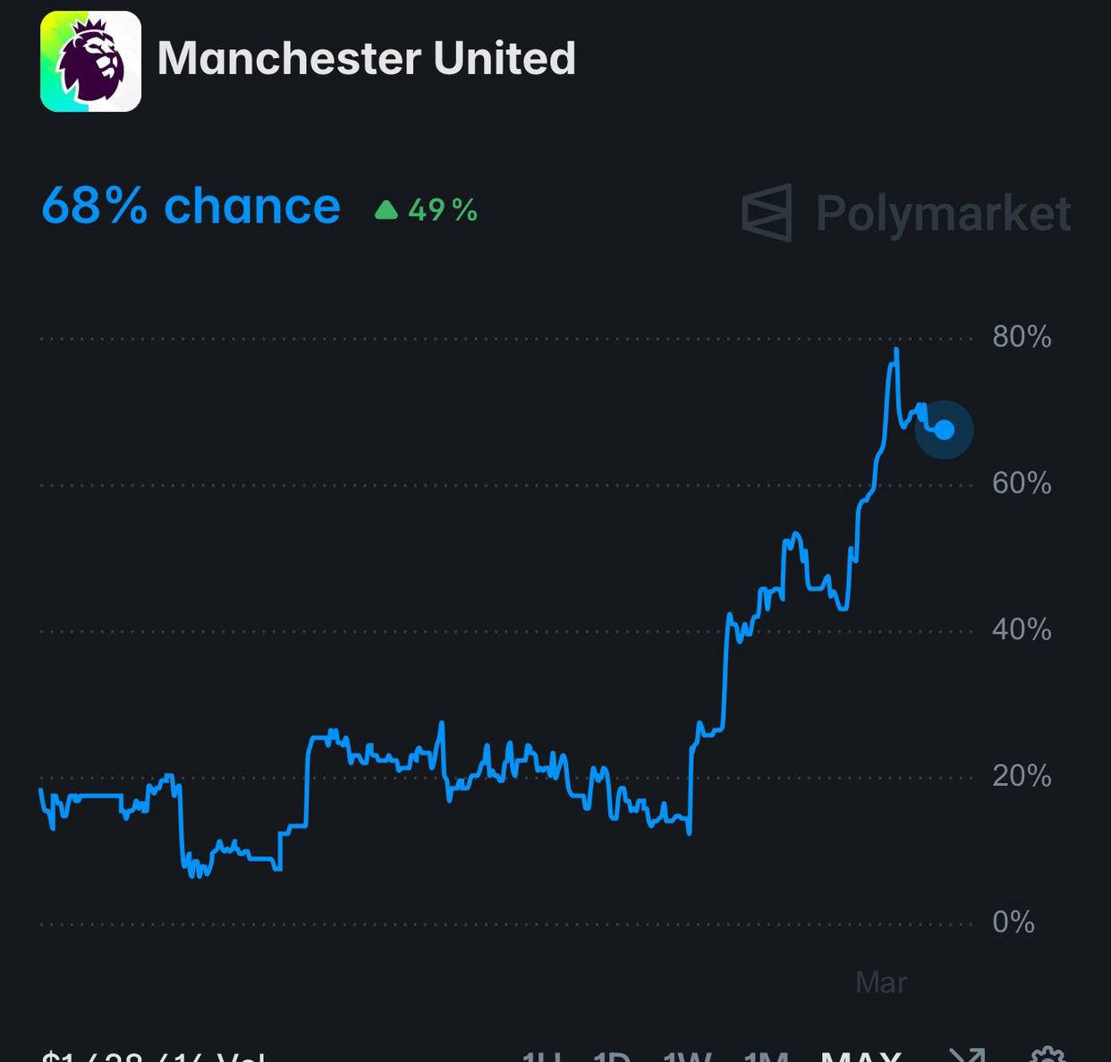The image size is (1111, 1062).
Task: Click the 60% y-axis label
Action: (x=1022, y=484)
